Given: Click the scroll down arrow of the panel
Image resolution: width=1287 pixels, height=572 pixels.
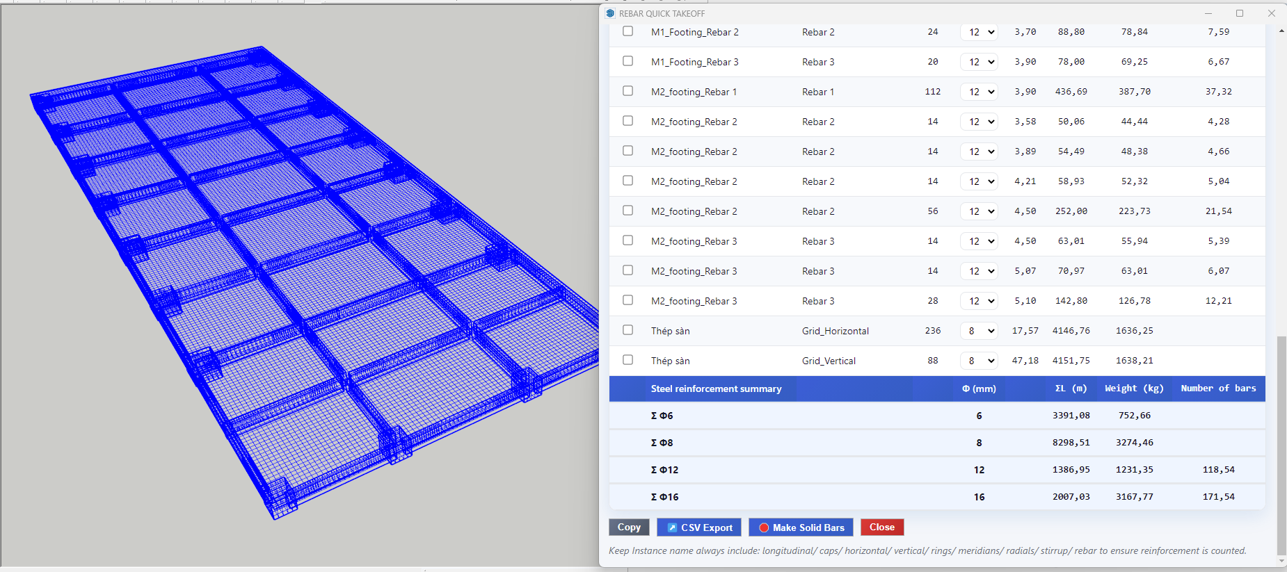Looking at the screenshot, I should 1281,560.
